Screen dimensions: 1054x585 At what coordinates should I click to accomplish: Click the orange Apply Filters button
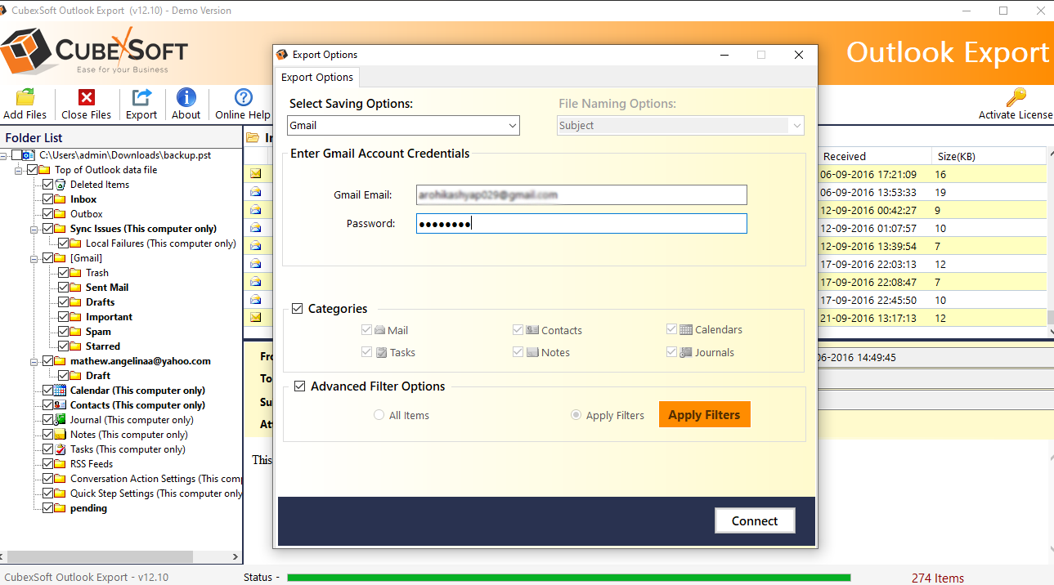704,414
